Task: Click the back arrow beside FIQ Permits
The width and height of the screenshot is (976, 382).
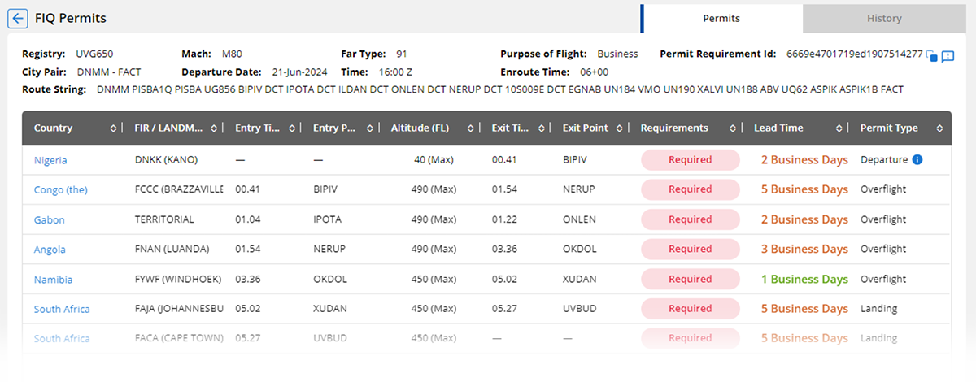Action: 18,18
